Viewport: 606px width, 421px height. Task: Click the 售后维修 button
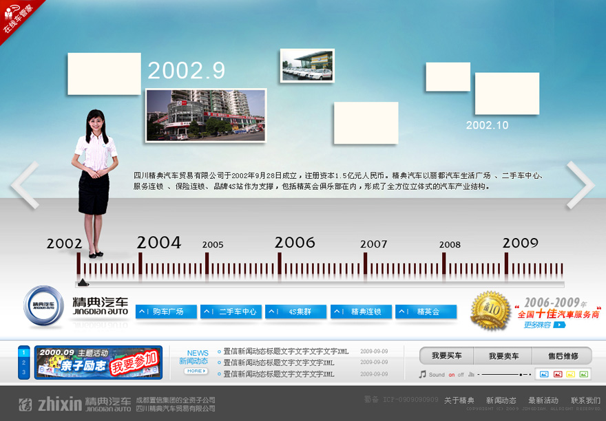tap(563, 356)
